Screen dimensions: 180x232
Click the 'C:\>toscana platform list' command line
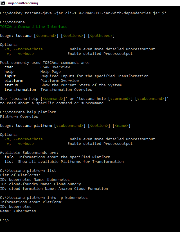click(x=28, y=171)
